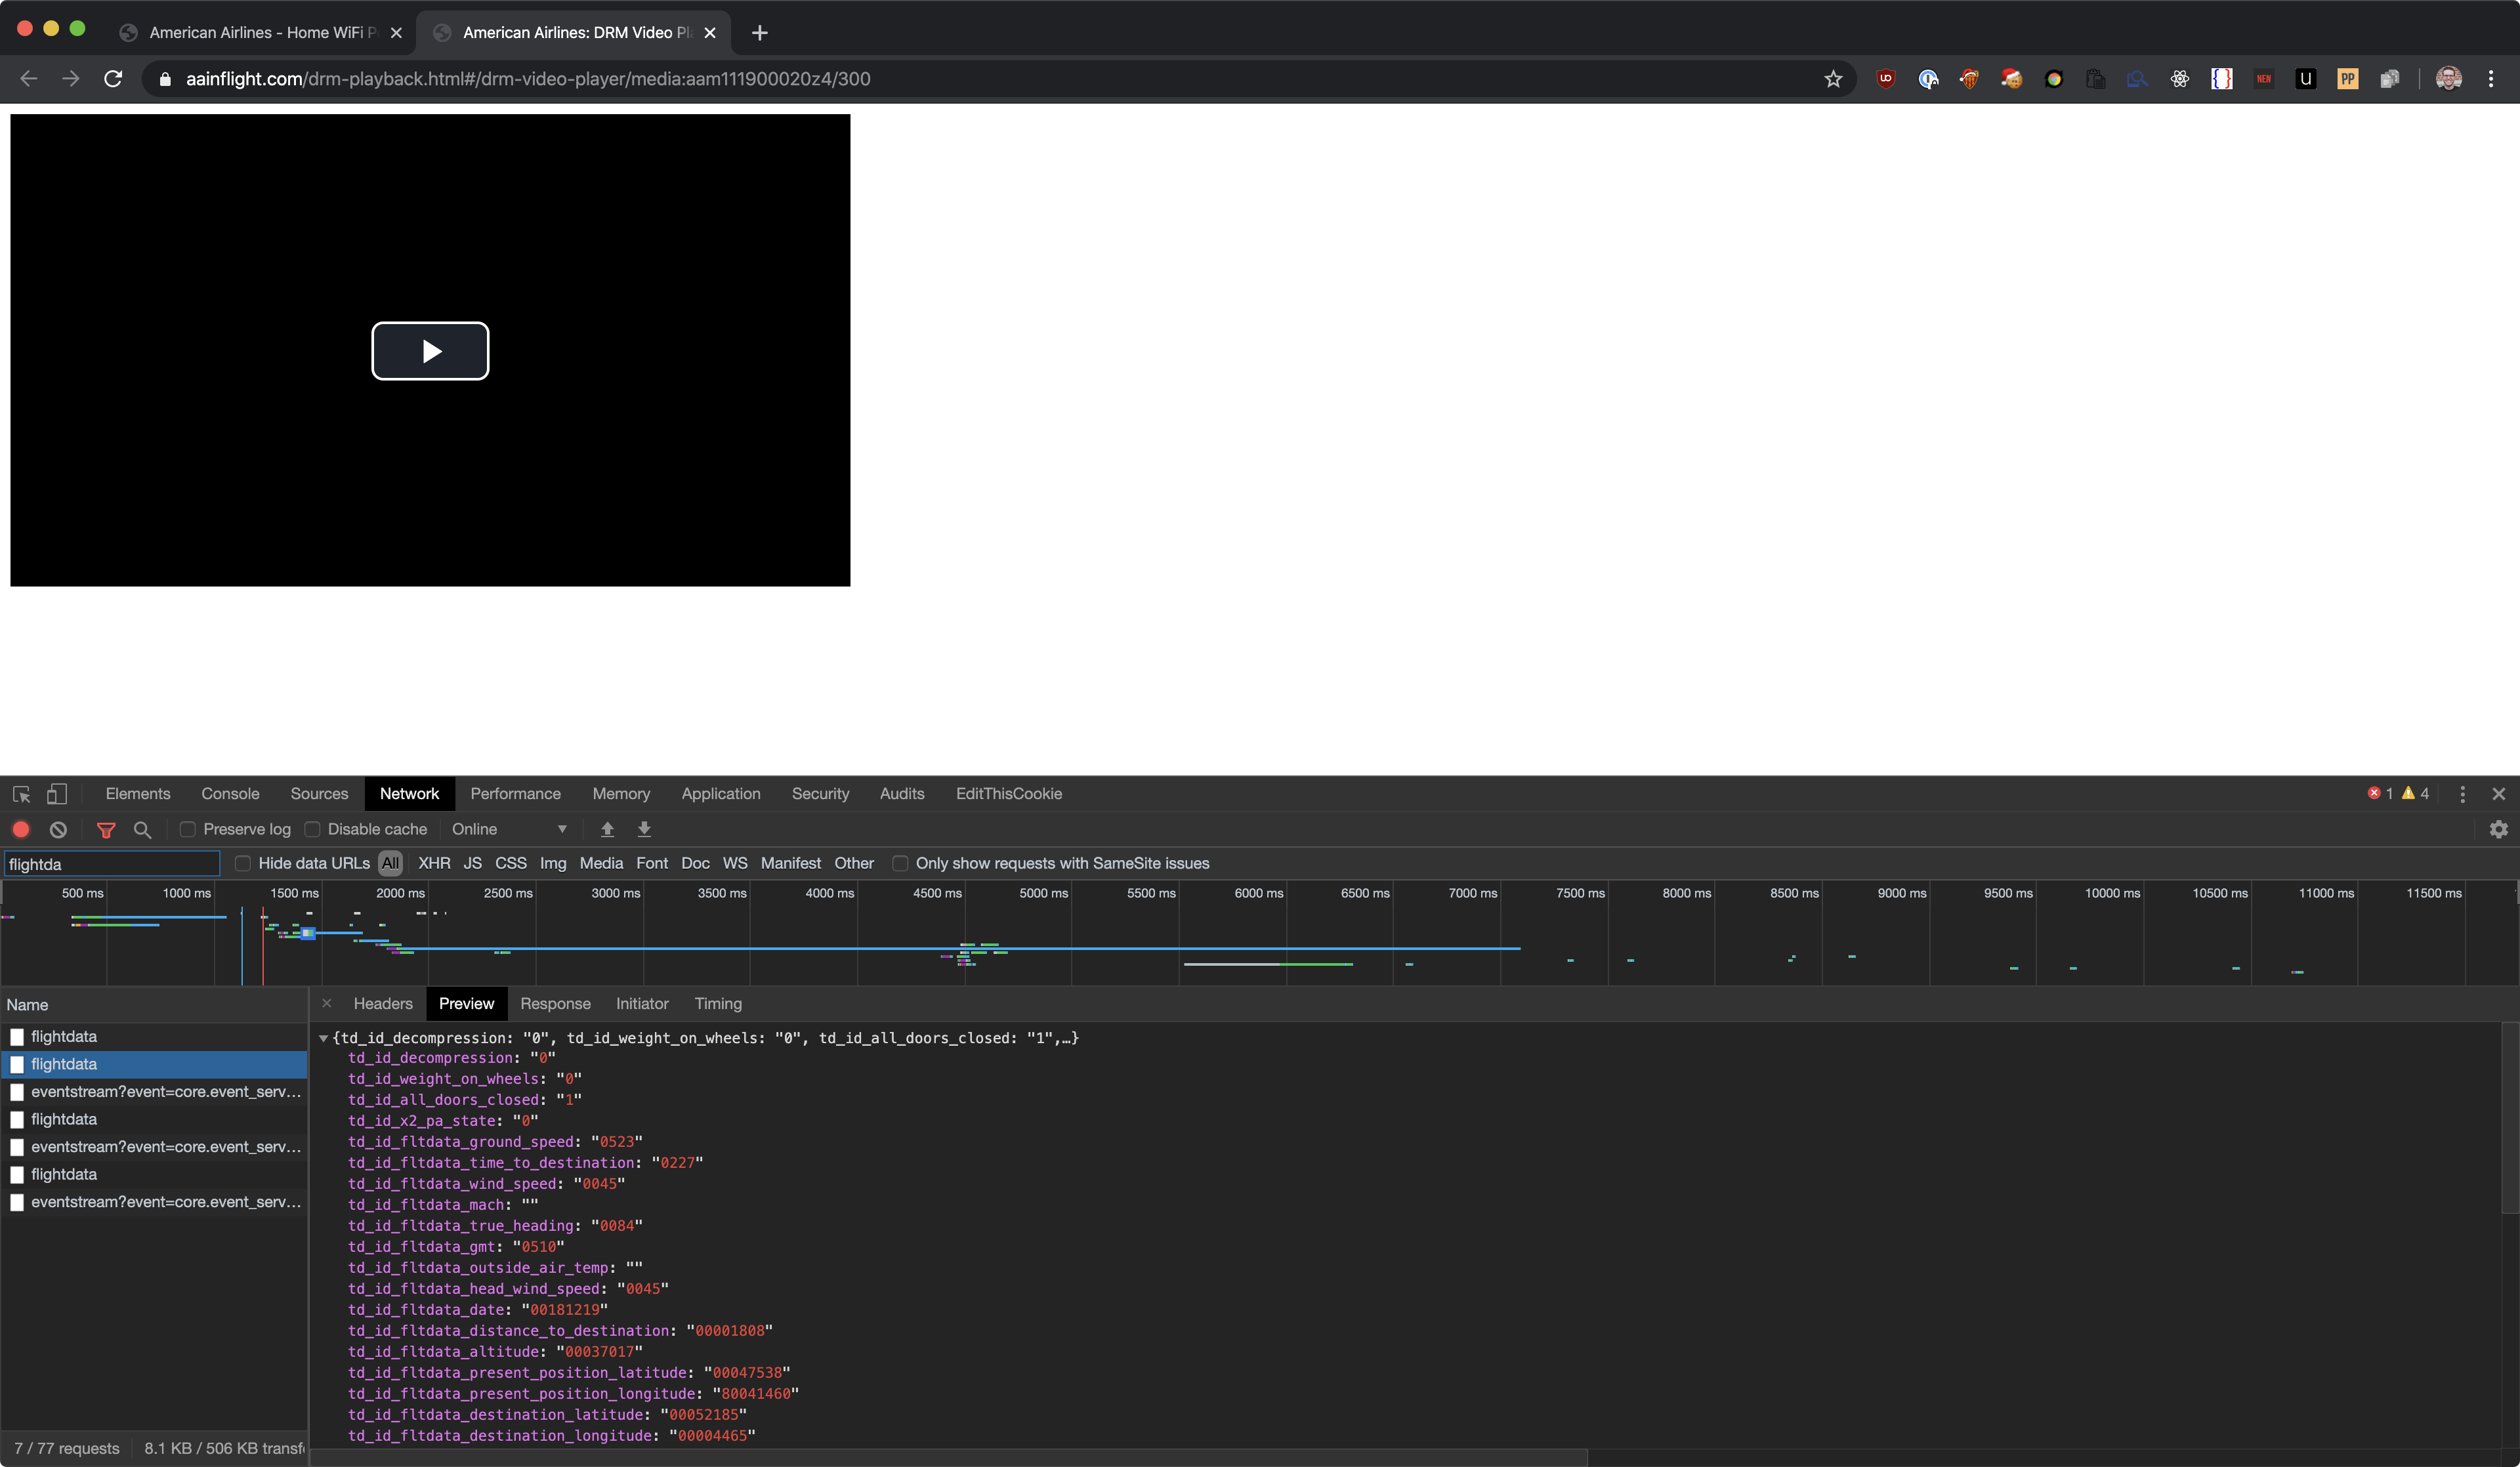Screen dimensions: 2520x1467
Task: Clear the network log with the clear icon
Action: (59, 829)
